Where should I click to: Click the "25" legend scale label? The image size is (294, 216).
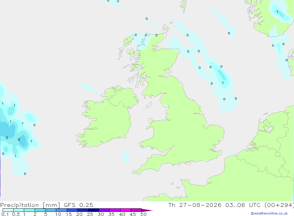click(90, 214)
